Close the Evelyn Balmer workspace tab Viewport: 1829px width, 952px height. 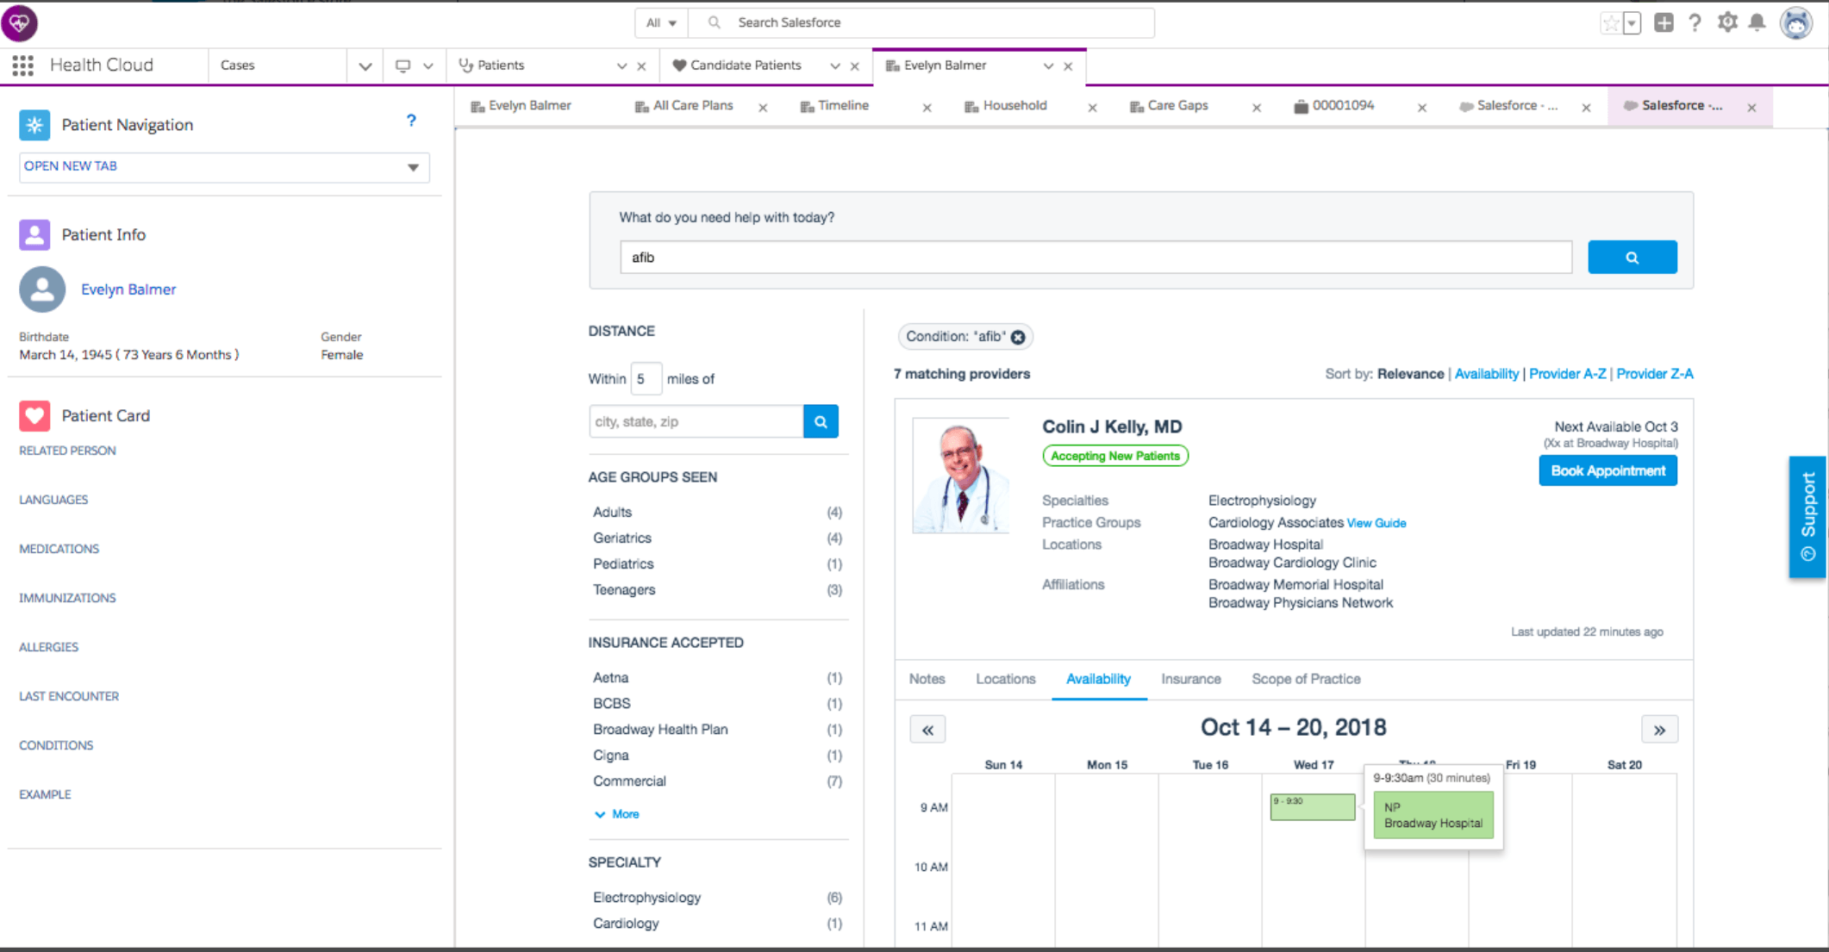1068,66
